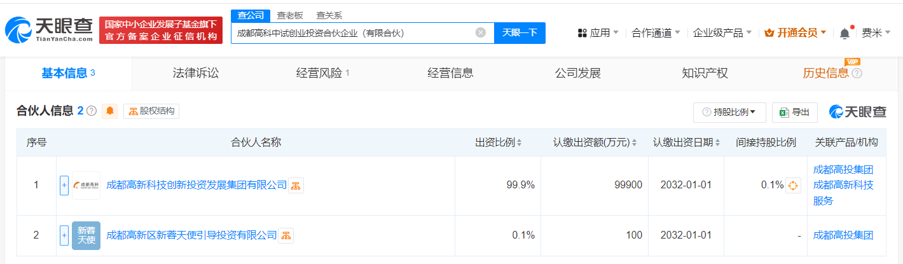Screen dimensions: 903x264
Task: Click the help icon next to 合伙人信息
Action: click(x=92, y=111)
